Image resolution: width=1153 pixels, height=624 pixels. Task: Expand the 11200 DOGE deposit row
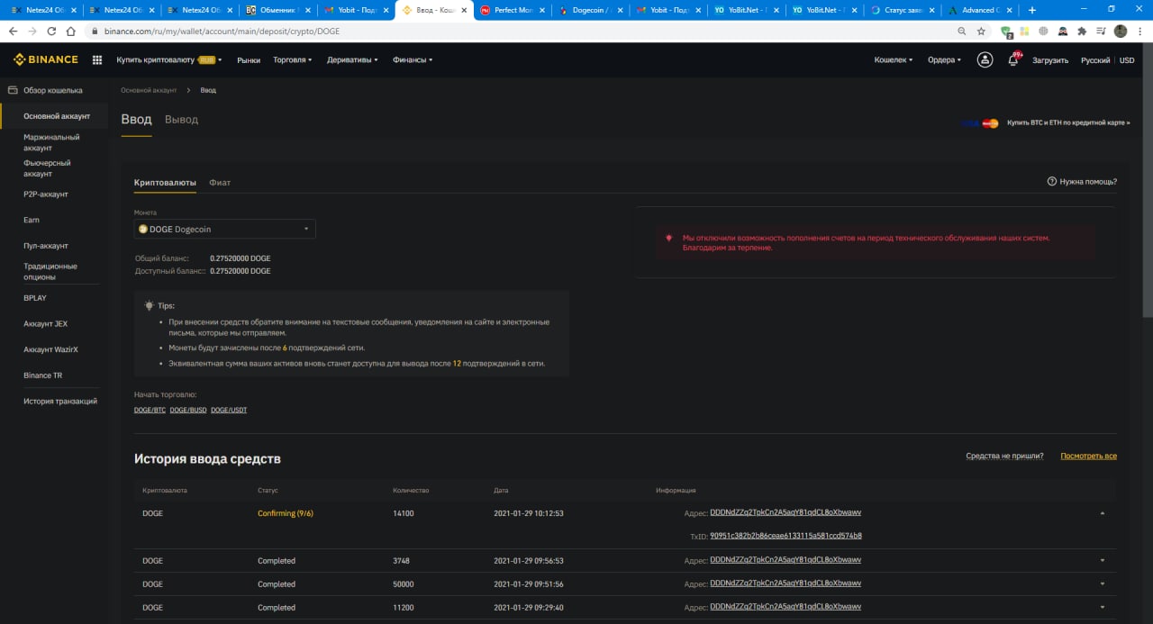[1102, 607]
